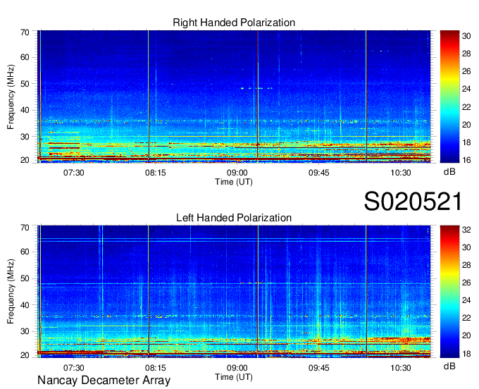Click Time (UT) label under left-handed plot
479x389 pixels.
tap(234, 377)
